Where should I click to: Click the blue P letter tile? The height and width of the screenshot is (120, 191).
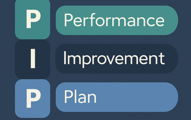pyautogui.click(x=32, y=98)
